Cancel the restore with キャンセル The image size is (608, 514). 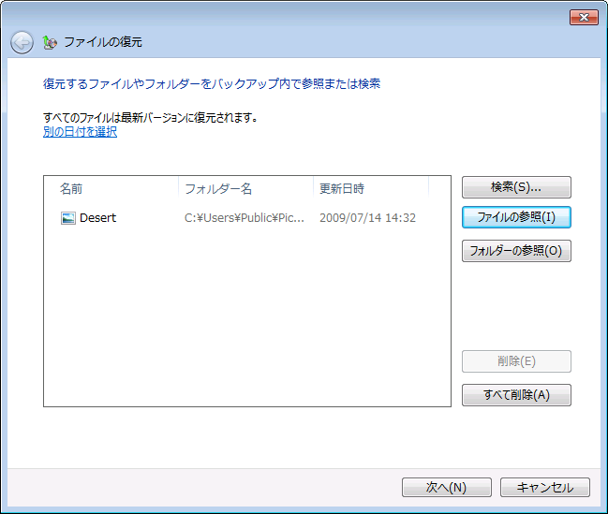(544, 487)
